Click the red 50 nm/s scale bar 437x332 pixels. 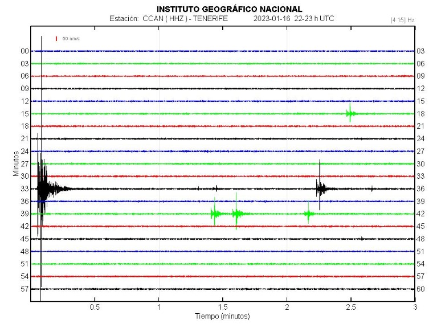(56, 39)
